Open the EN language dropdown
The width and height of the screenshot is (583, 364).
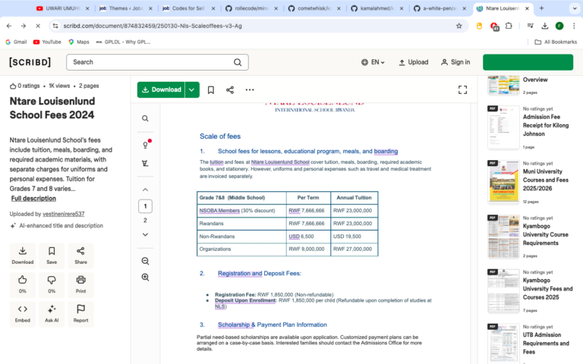click(x=373, y=62)
